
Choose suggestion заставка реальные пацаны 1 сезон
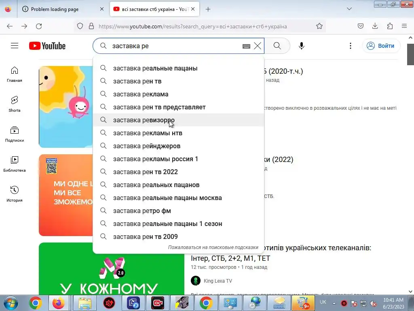(178, 224)
